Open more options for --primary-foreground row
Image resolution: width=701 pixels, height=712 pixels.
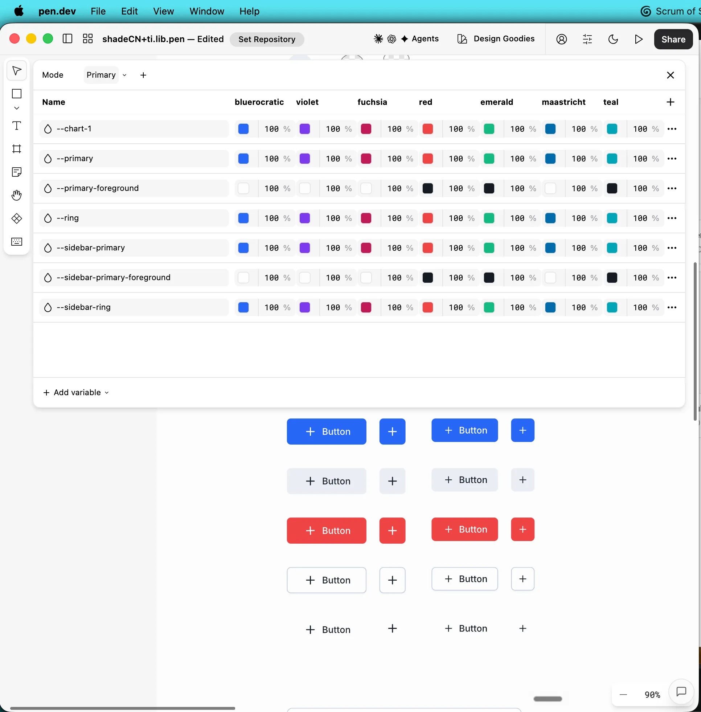[672, 188]
